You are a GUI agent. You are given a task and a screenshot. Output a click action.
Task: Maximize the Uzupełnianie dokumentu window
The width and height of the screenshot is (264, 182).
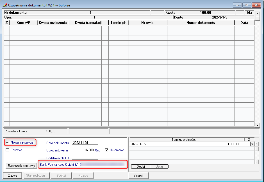point(247,5)
